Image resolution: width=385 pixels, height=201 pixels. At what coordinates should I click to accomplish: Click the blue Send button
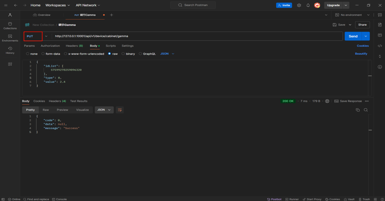click(353, 36)
